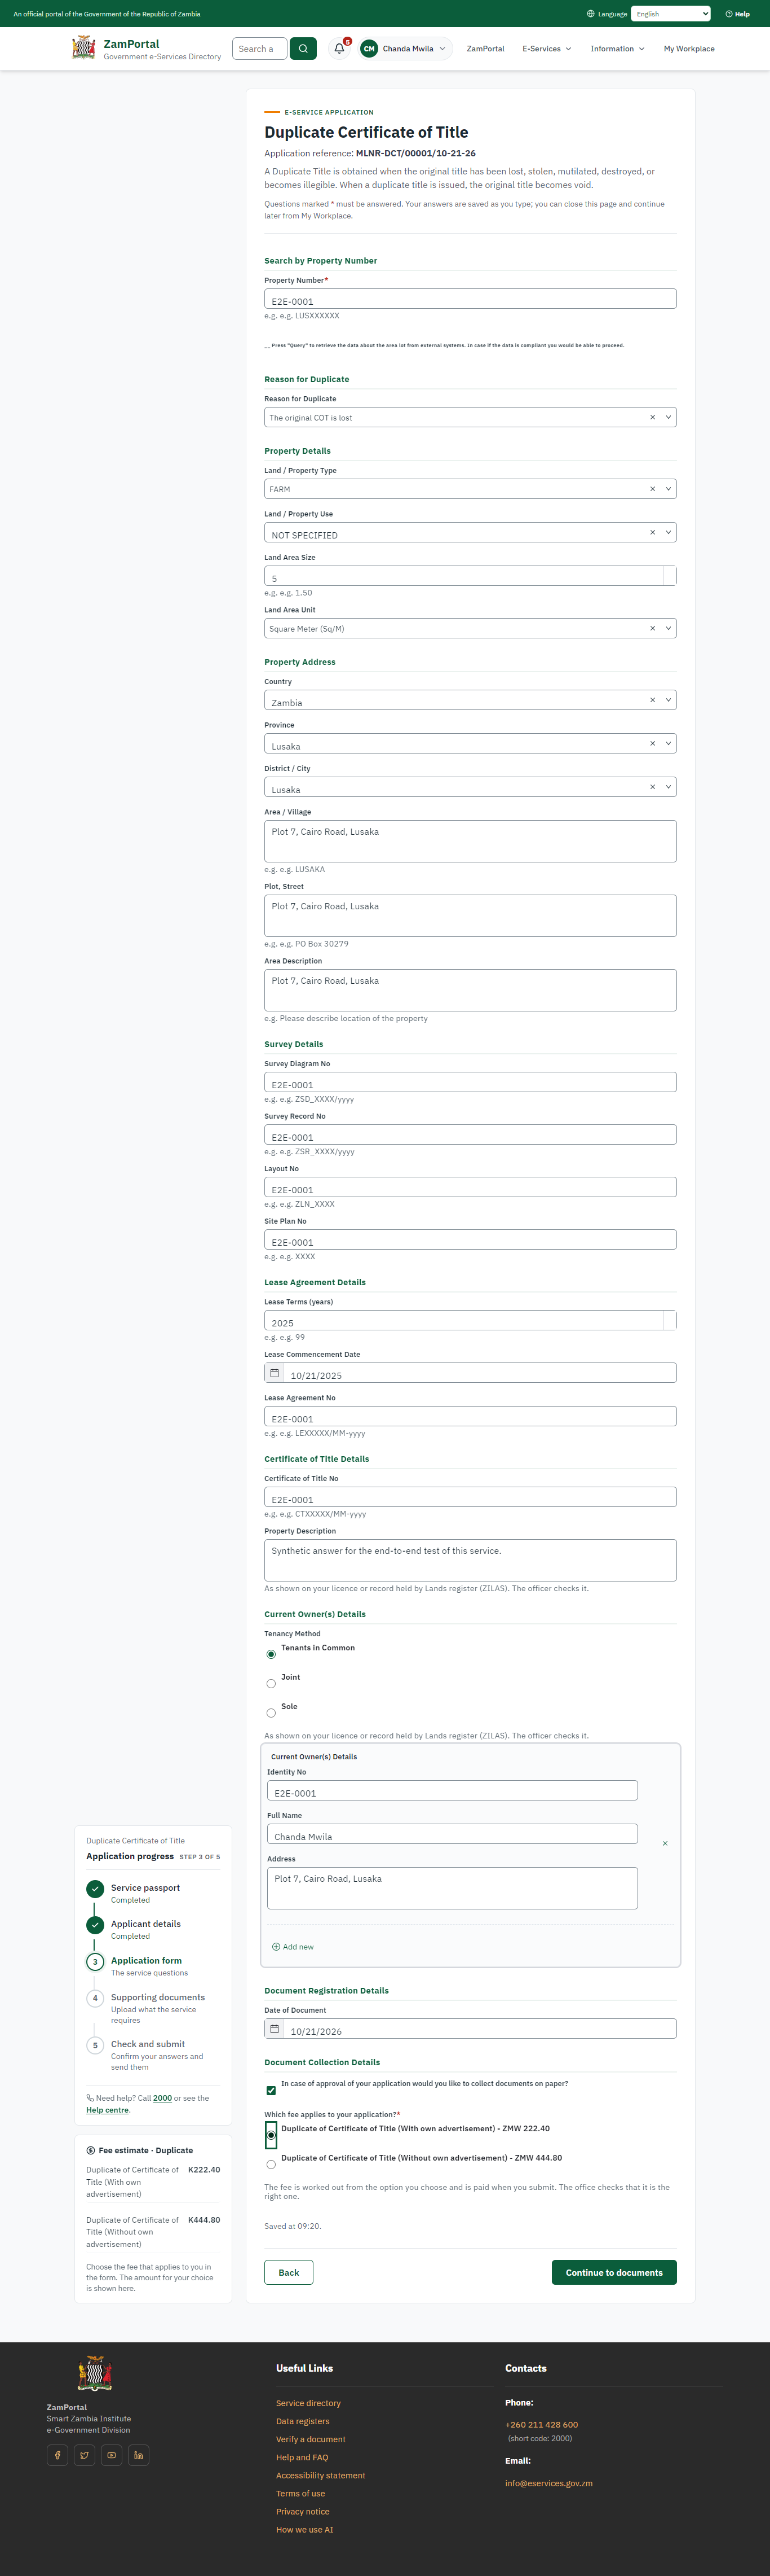Expand the Land / Property Use dropdown
Screen dimensions: 770x2576
pyautogui.click(x=668, y=532)
